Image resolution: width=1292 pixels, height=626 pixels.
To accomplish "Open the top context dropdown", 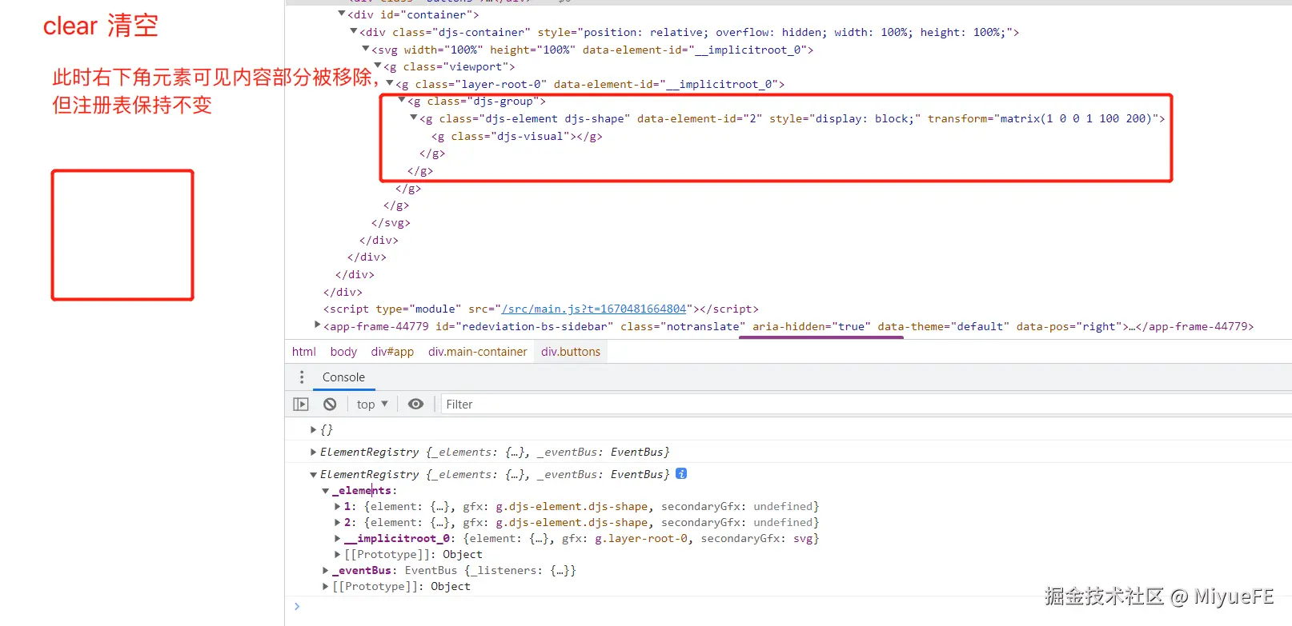I will [x=372, y=405].
